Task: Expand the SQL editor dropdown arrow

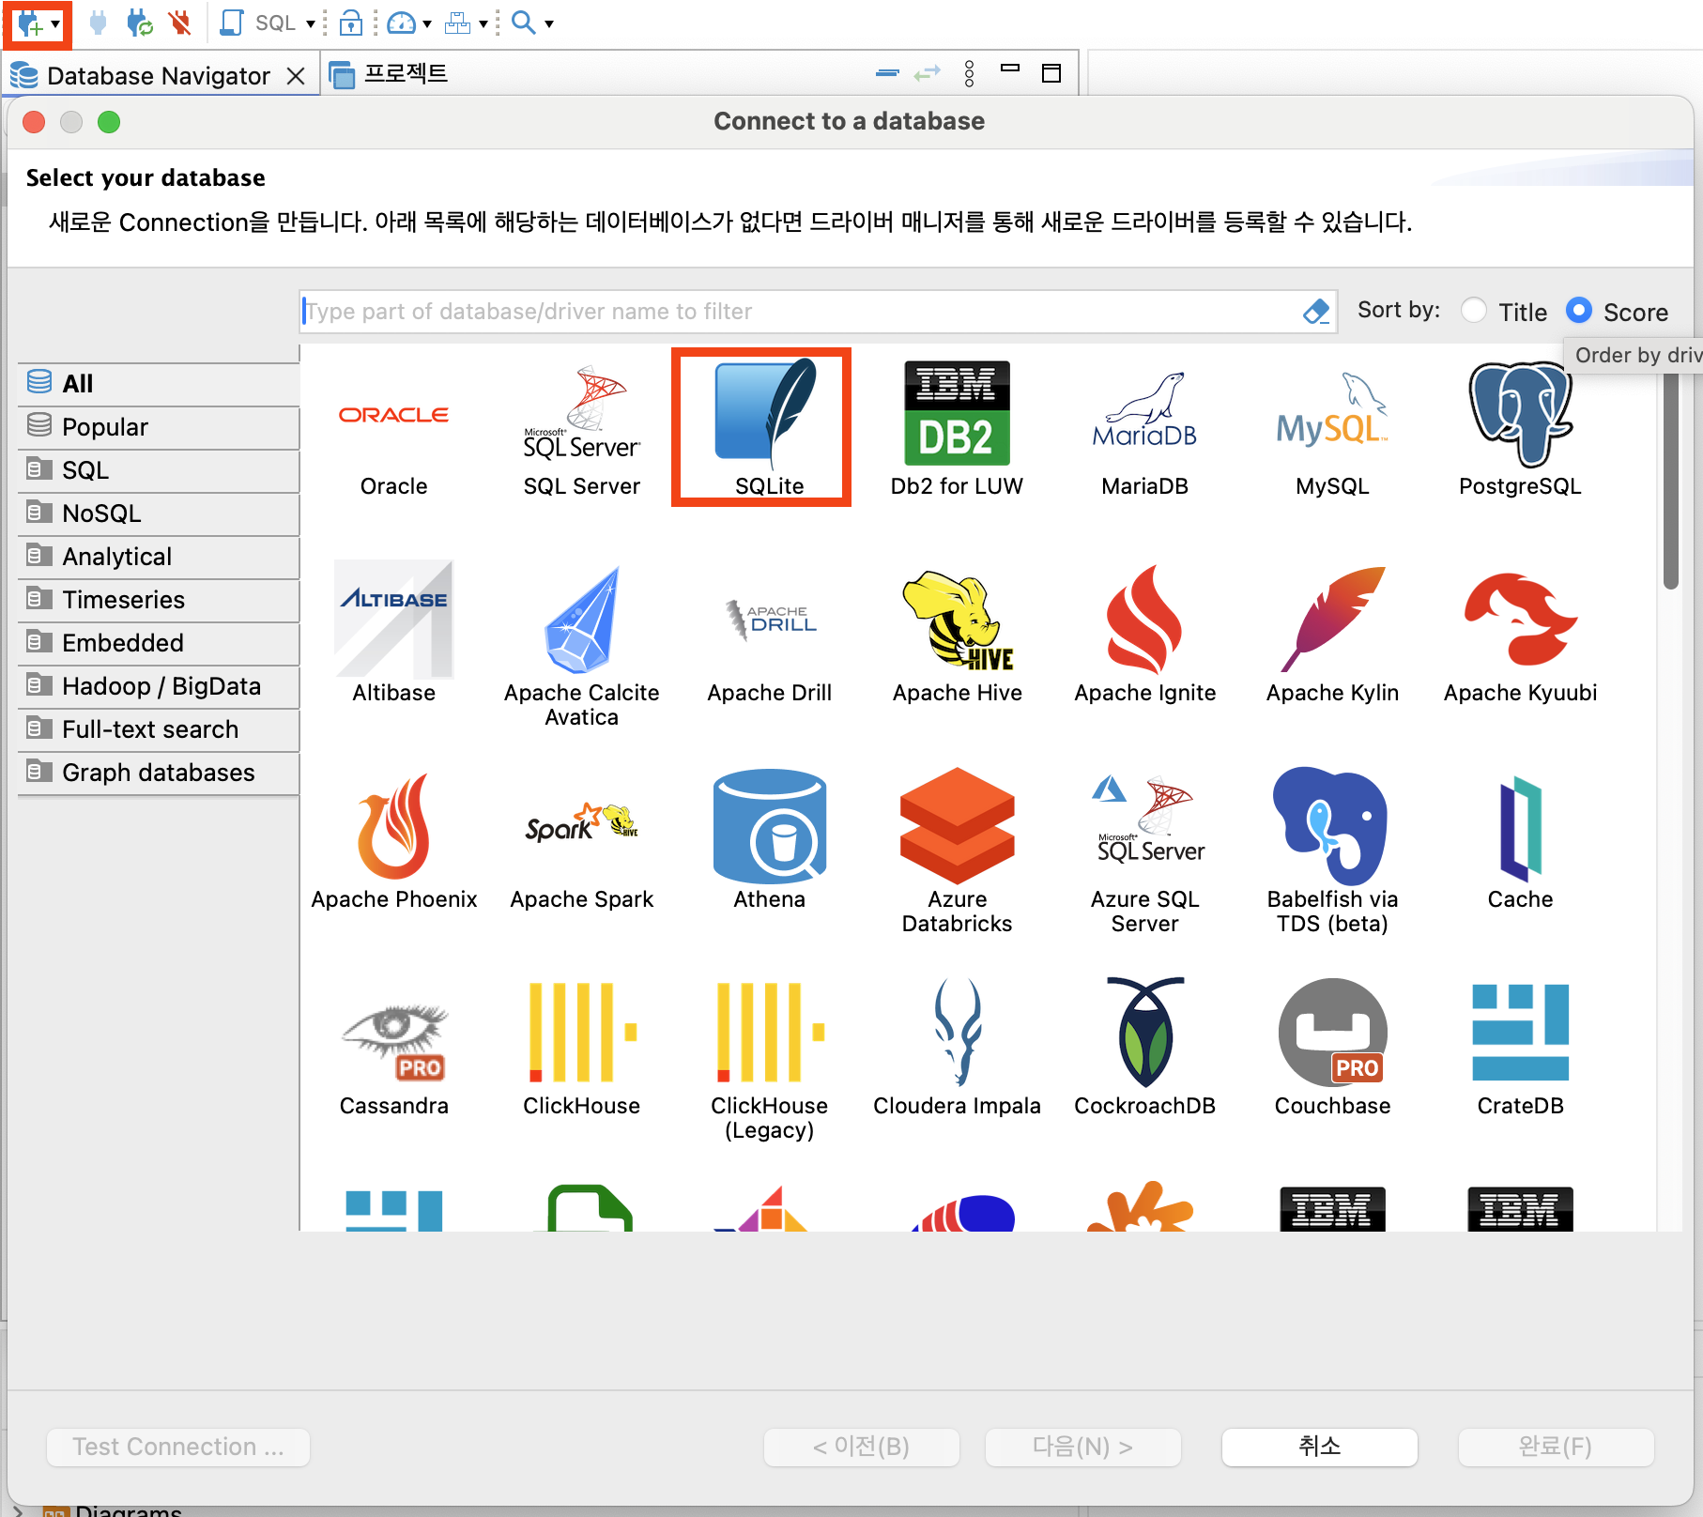Action: click(x=311, y=24)
